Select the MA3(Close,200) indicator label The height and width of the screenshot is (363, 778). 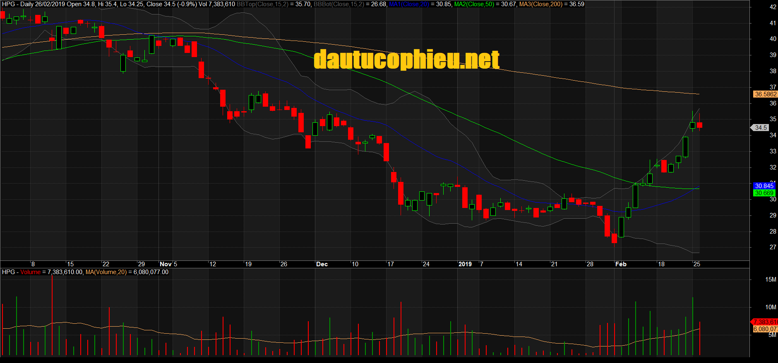(x=540, y=4)
